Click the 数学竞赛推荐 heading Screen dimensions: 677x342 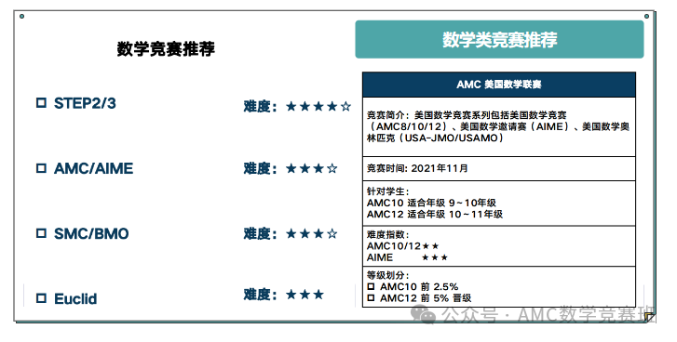point(166,48)
